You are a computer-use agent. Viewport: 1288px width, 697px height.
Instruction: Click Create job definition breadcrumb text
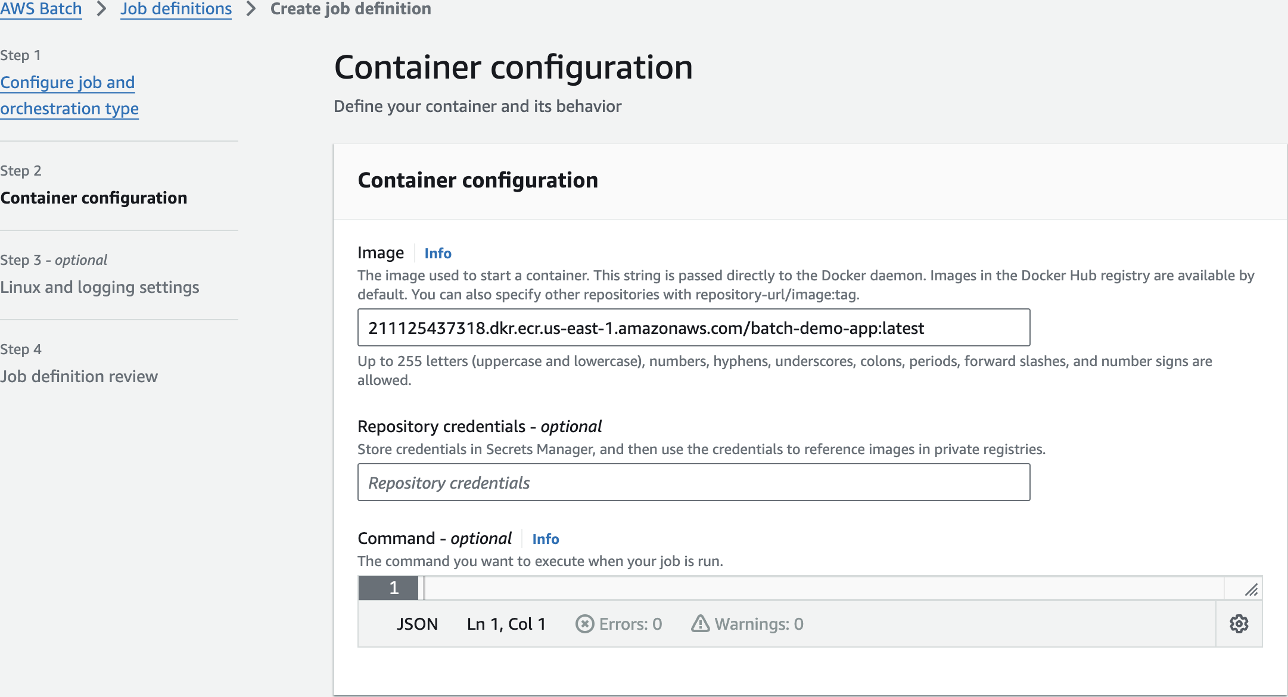(350, 9)
